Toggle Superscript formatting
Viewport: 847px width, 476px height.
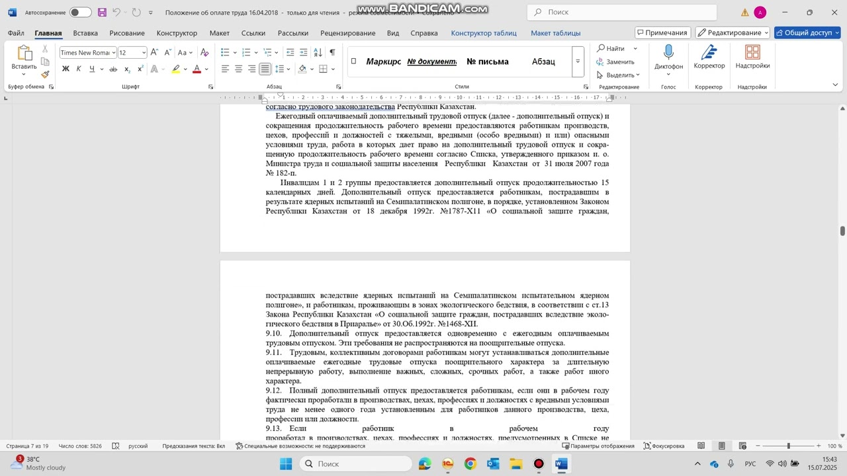(x=140, y=69)
